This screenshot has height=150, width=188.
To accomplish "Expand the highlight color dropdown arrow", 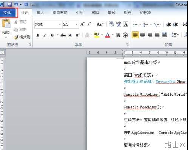I will pyautogui.click(x=102, y=35).
